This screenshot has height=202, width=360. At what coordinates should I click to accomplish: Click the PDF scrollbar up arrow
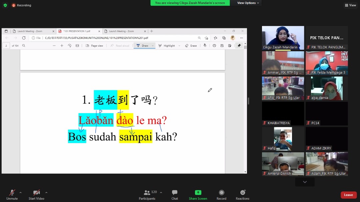[x=245, y=43]
